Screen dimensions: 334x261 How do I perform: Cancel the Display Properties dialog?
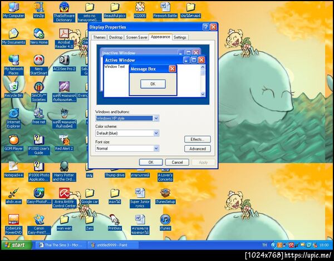[x=177, y=162]
